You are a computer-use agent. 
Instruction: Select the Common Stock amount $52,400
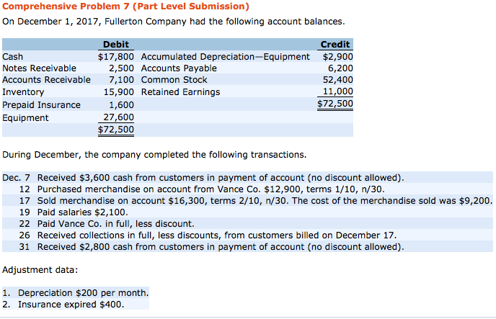pos(337,80)
